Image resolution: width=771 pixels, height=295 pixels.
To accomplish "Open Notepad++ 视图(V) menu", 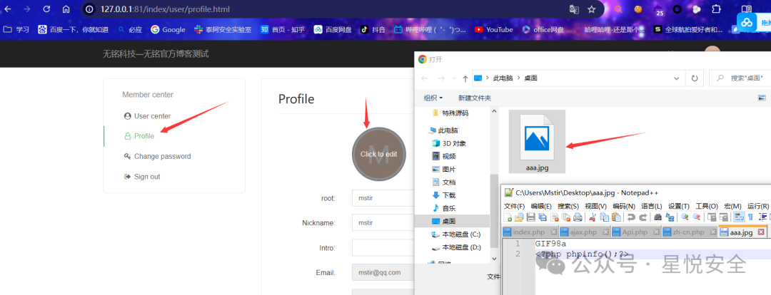I will (x=595, y=206).
